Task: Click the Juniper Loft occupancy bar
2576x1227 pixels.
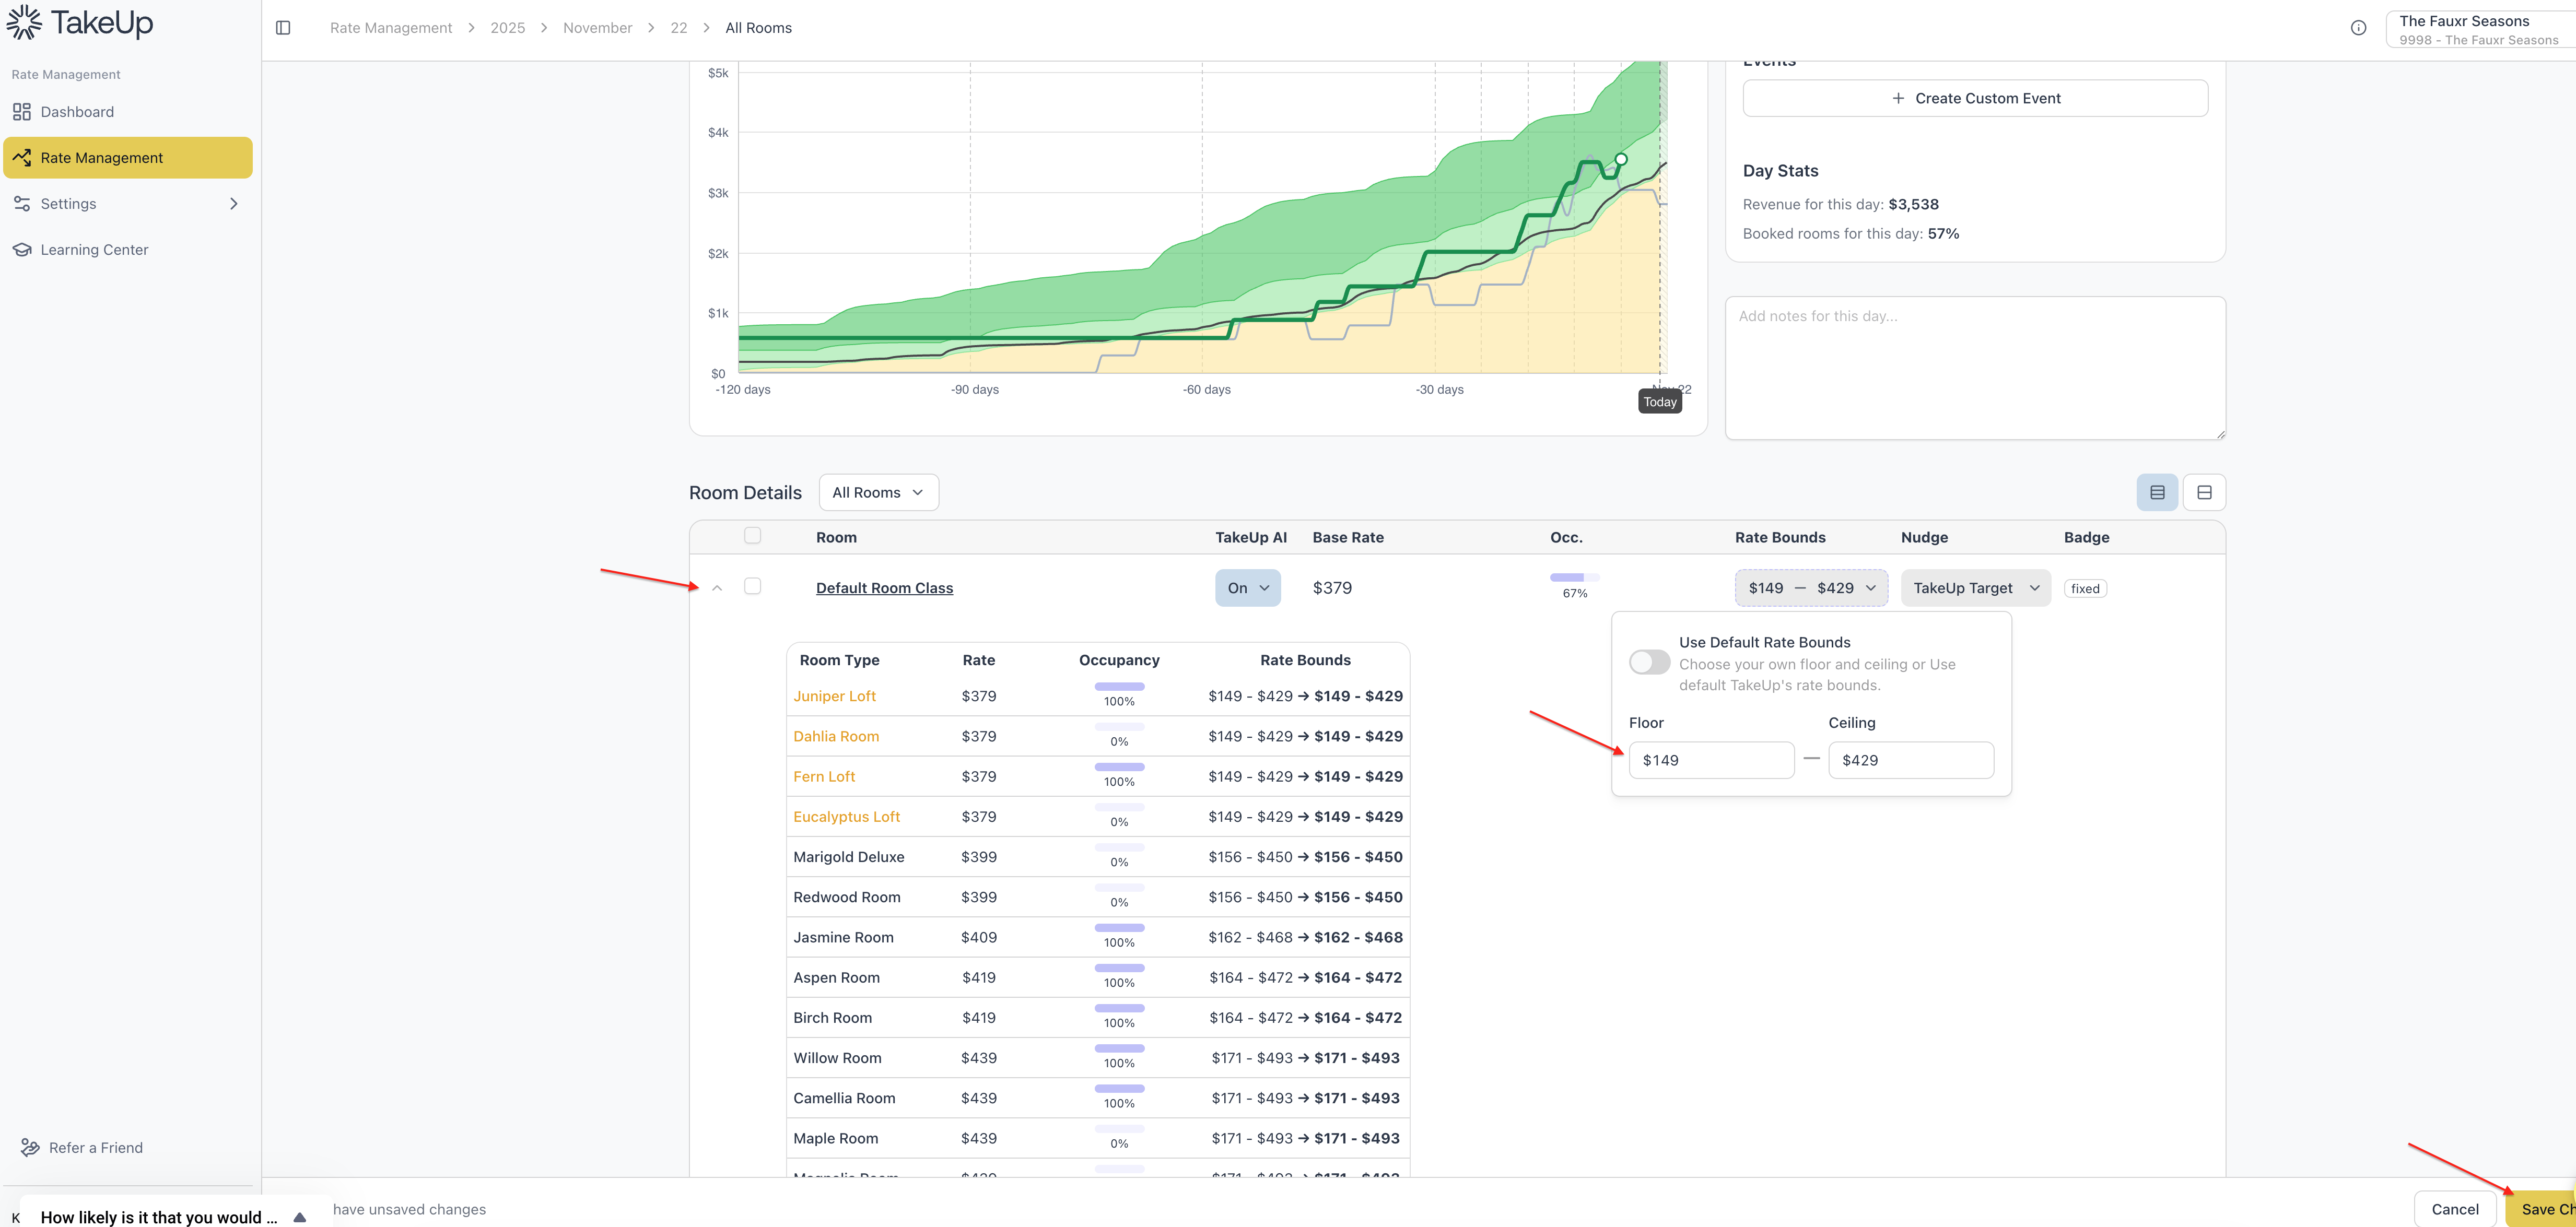Action: point(1119,687)
